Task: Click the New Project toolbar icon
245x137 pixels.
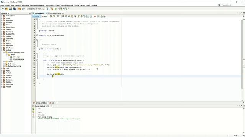Action: coord(7,9)
